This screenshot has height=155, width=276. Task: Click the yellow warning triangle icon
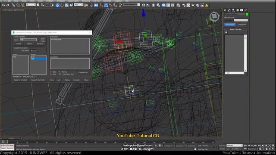pyautogui.click(x=207, y=5)
